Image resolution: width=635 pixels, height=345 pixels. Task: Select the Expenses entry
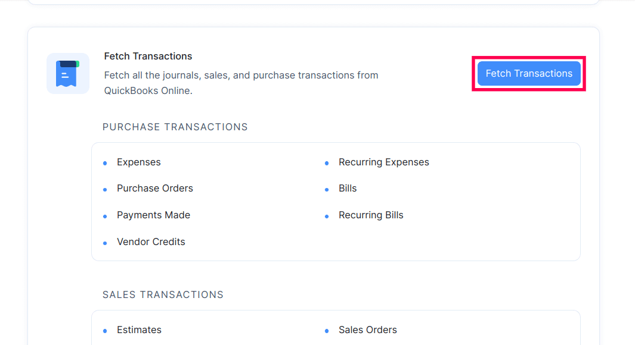[138, 162]
